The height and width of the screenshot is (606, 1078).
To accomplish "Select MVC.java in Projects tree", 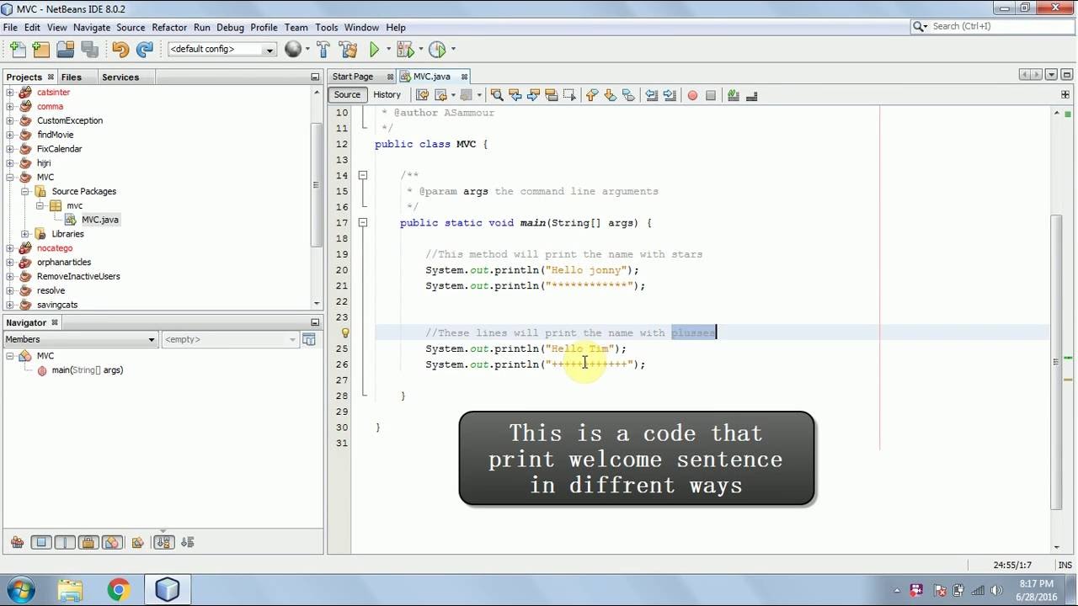I will tap(99, 220).
